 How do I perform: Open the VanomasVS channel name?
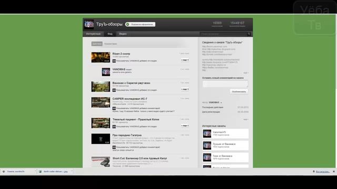[x=219, y=132]
